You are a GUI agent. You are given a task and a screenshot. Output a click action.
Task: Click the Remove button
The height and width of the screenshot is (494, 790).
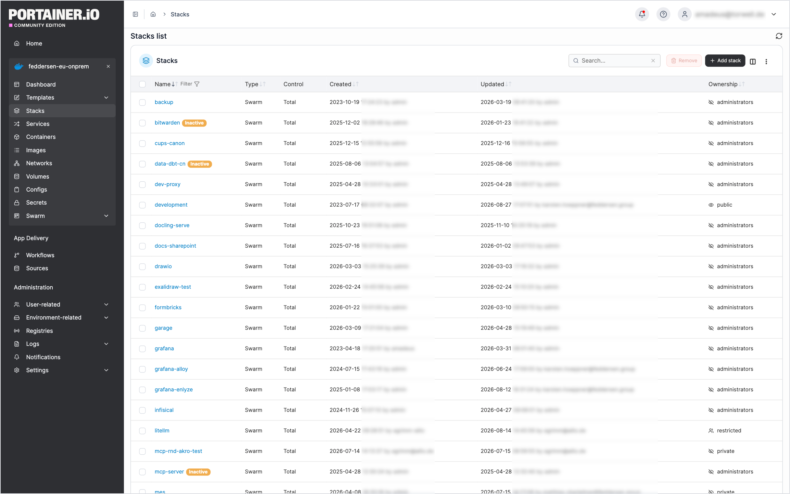[x=684, y=61]
